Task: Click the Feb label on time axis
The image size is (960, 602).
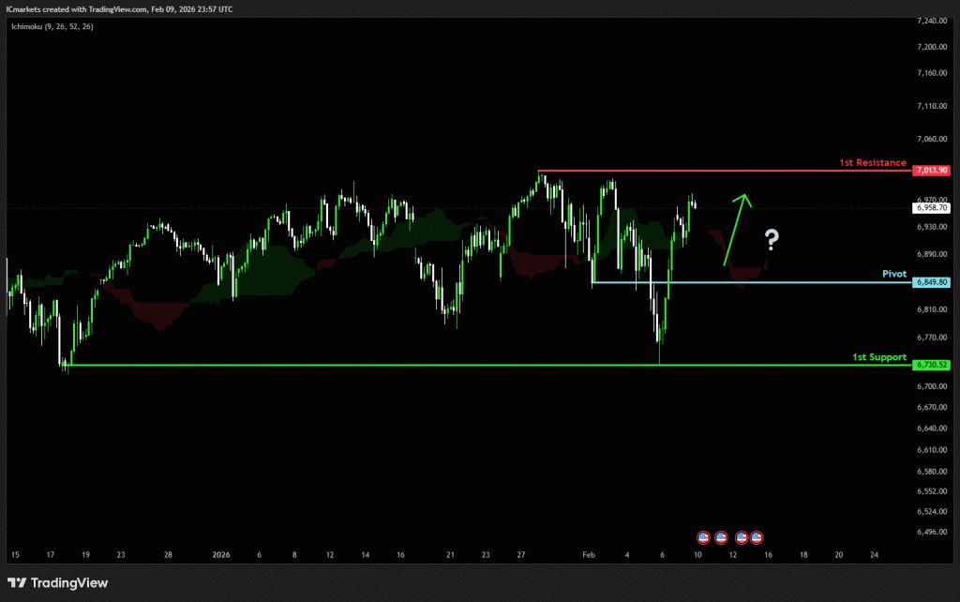Action: point(588,555)
